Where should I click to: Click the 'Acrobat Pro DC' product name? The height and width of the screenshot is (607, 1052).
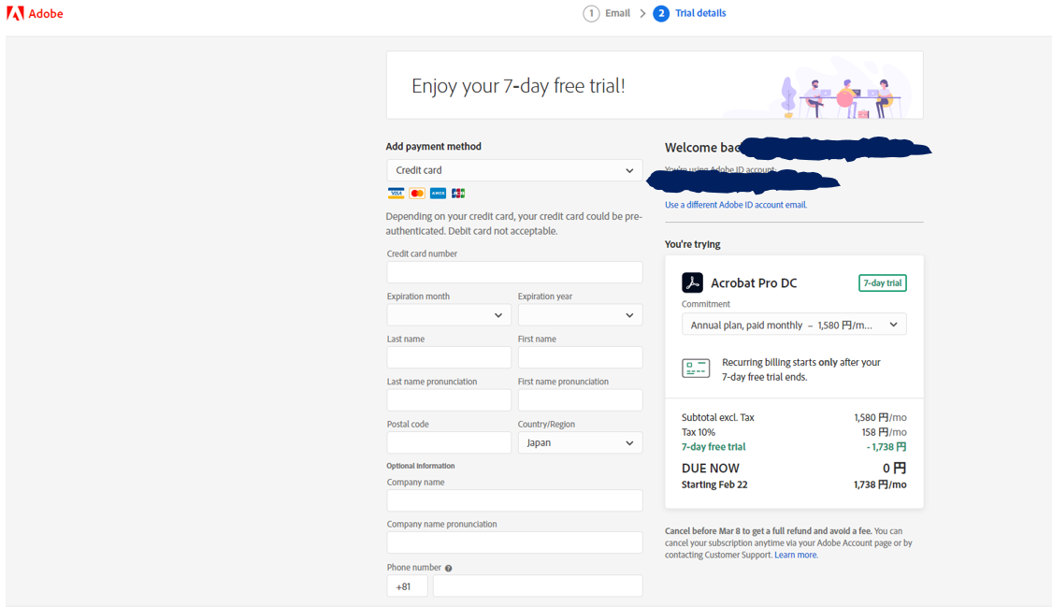(x=754, y=283)
